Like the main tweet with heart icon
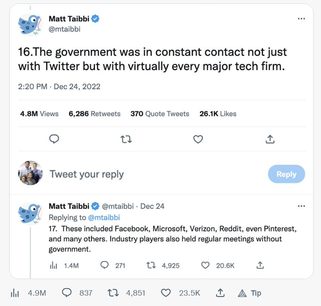Viewport: 321px width, 306px height. tap(198, 139)
